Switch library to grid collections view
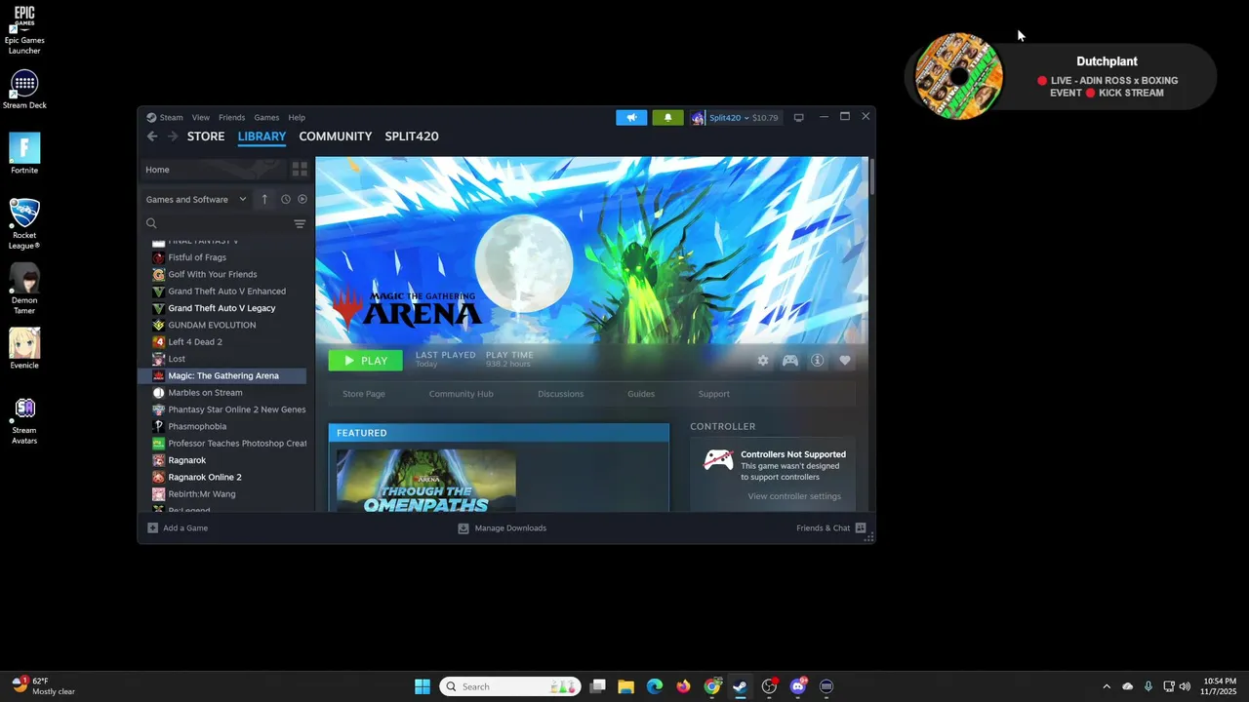The width and height of the screenshot is (1249, 702). pos(300,170)
